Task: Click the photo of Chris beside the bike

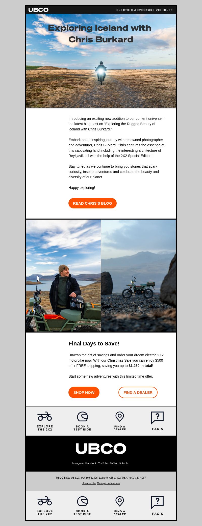Action: [x=63, y=276]
